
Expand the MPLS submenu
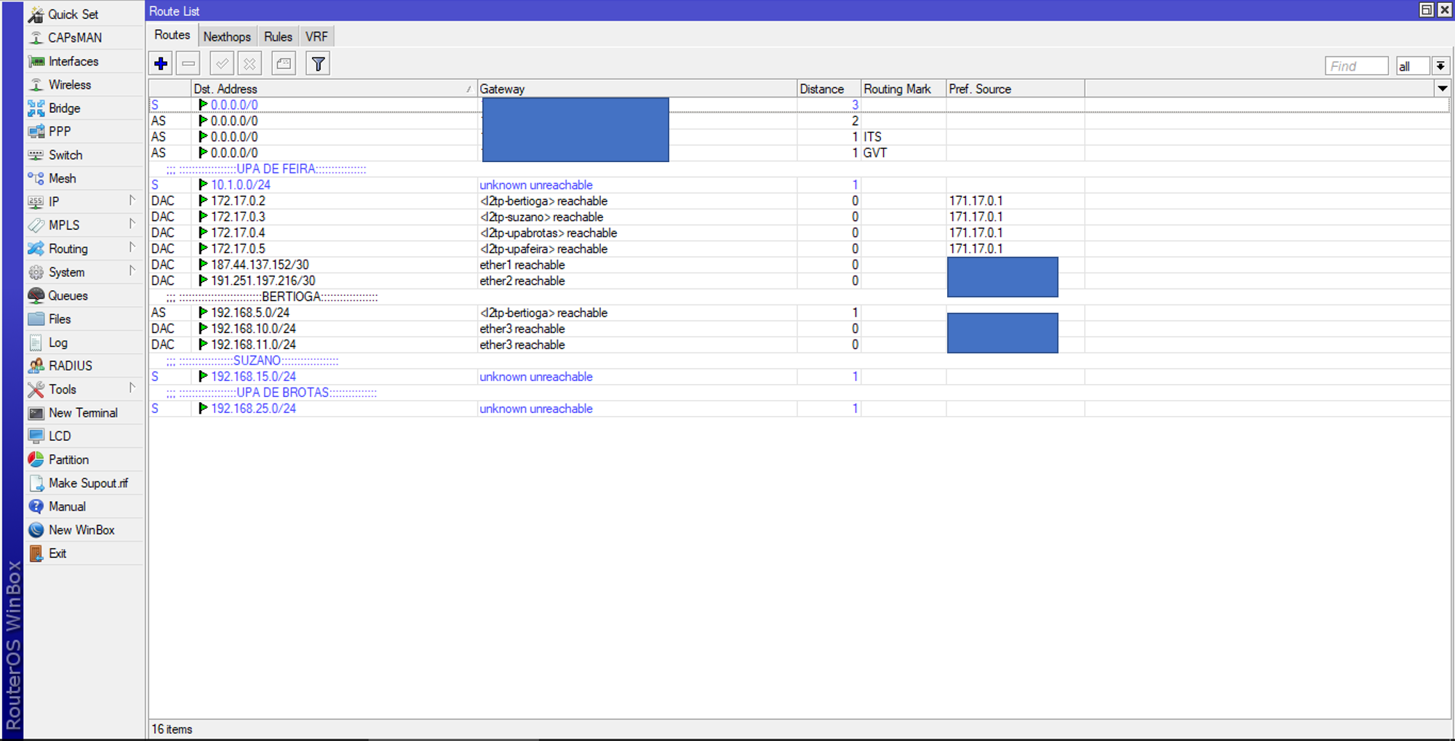(132, 224)
